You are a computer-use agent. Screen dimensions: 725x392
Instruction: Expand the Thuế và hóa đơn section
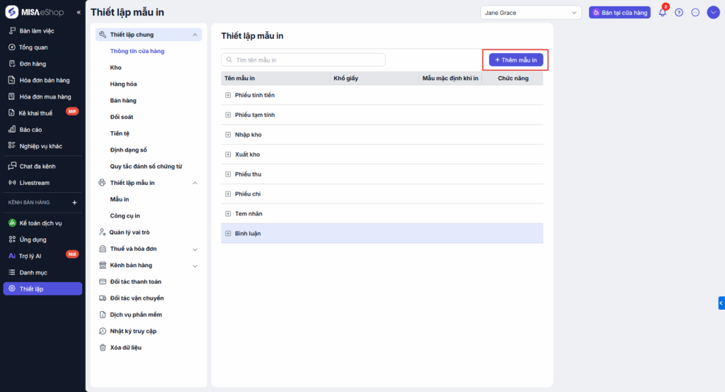tap(195, 249)
